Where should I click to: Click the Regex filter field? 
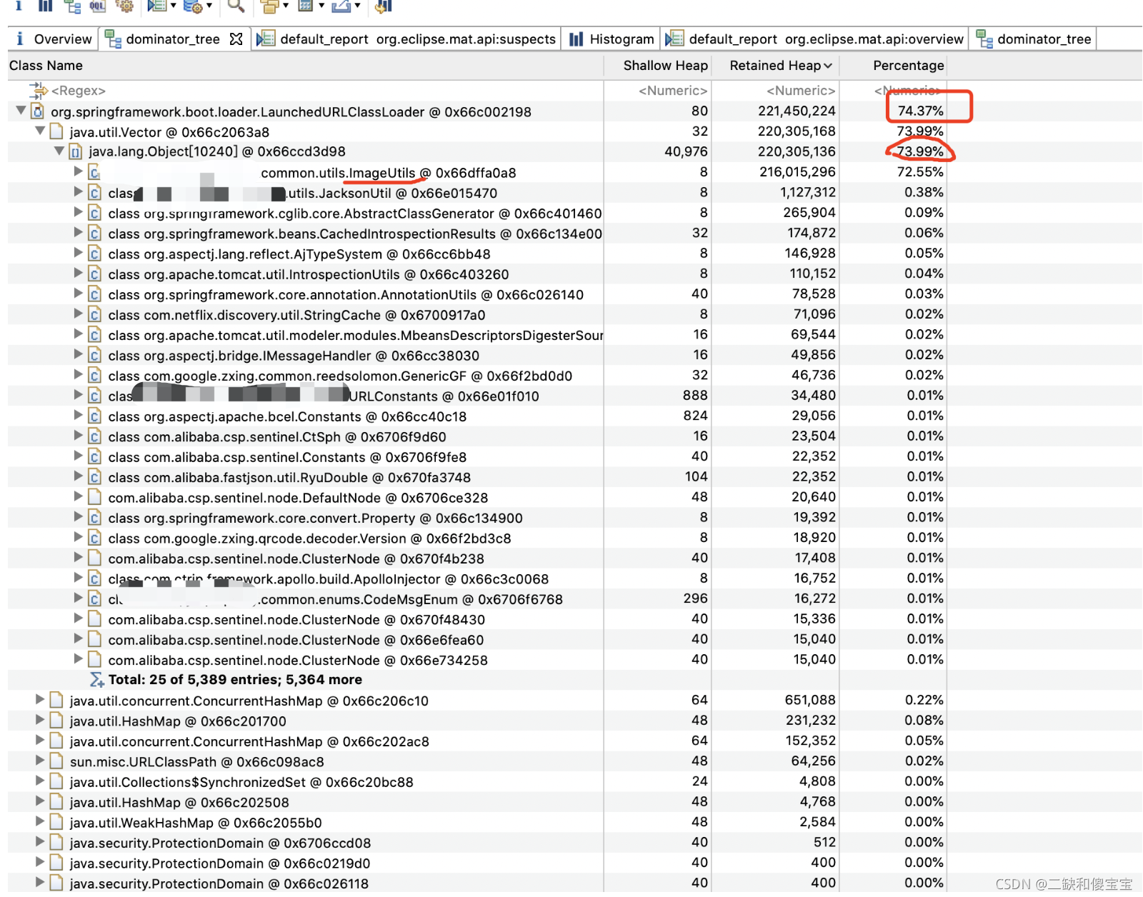click(79, 91)
